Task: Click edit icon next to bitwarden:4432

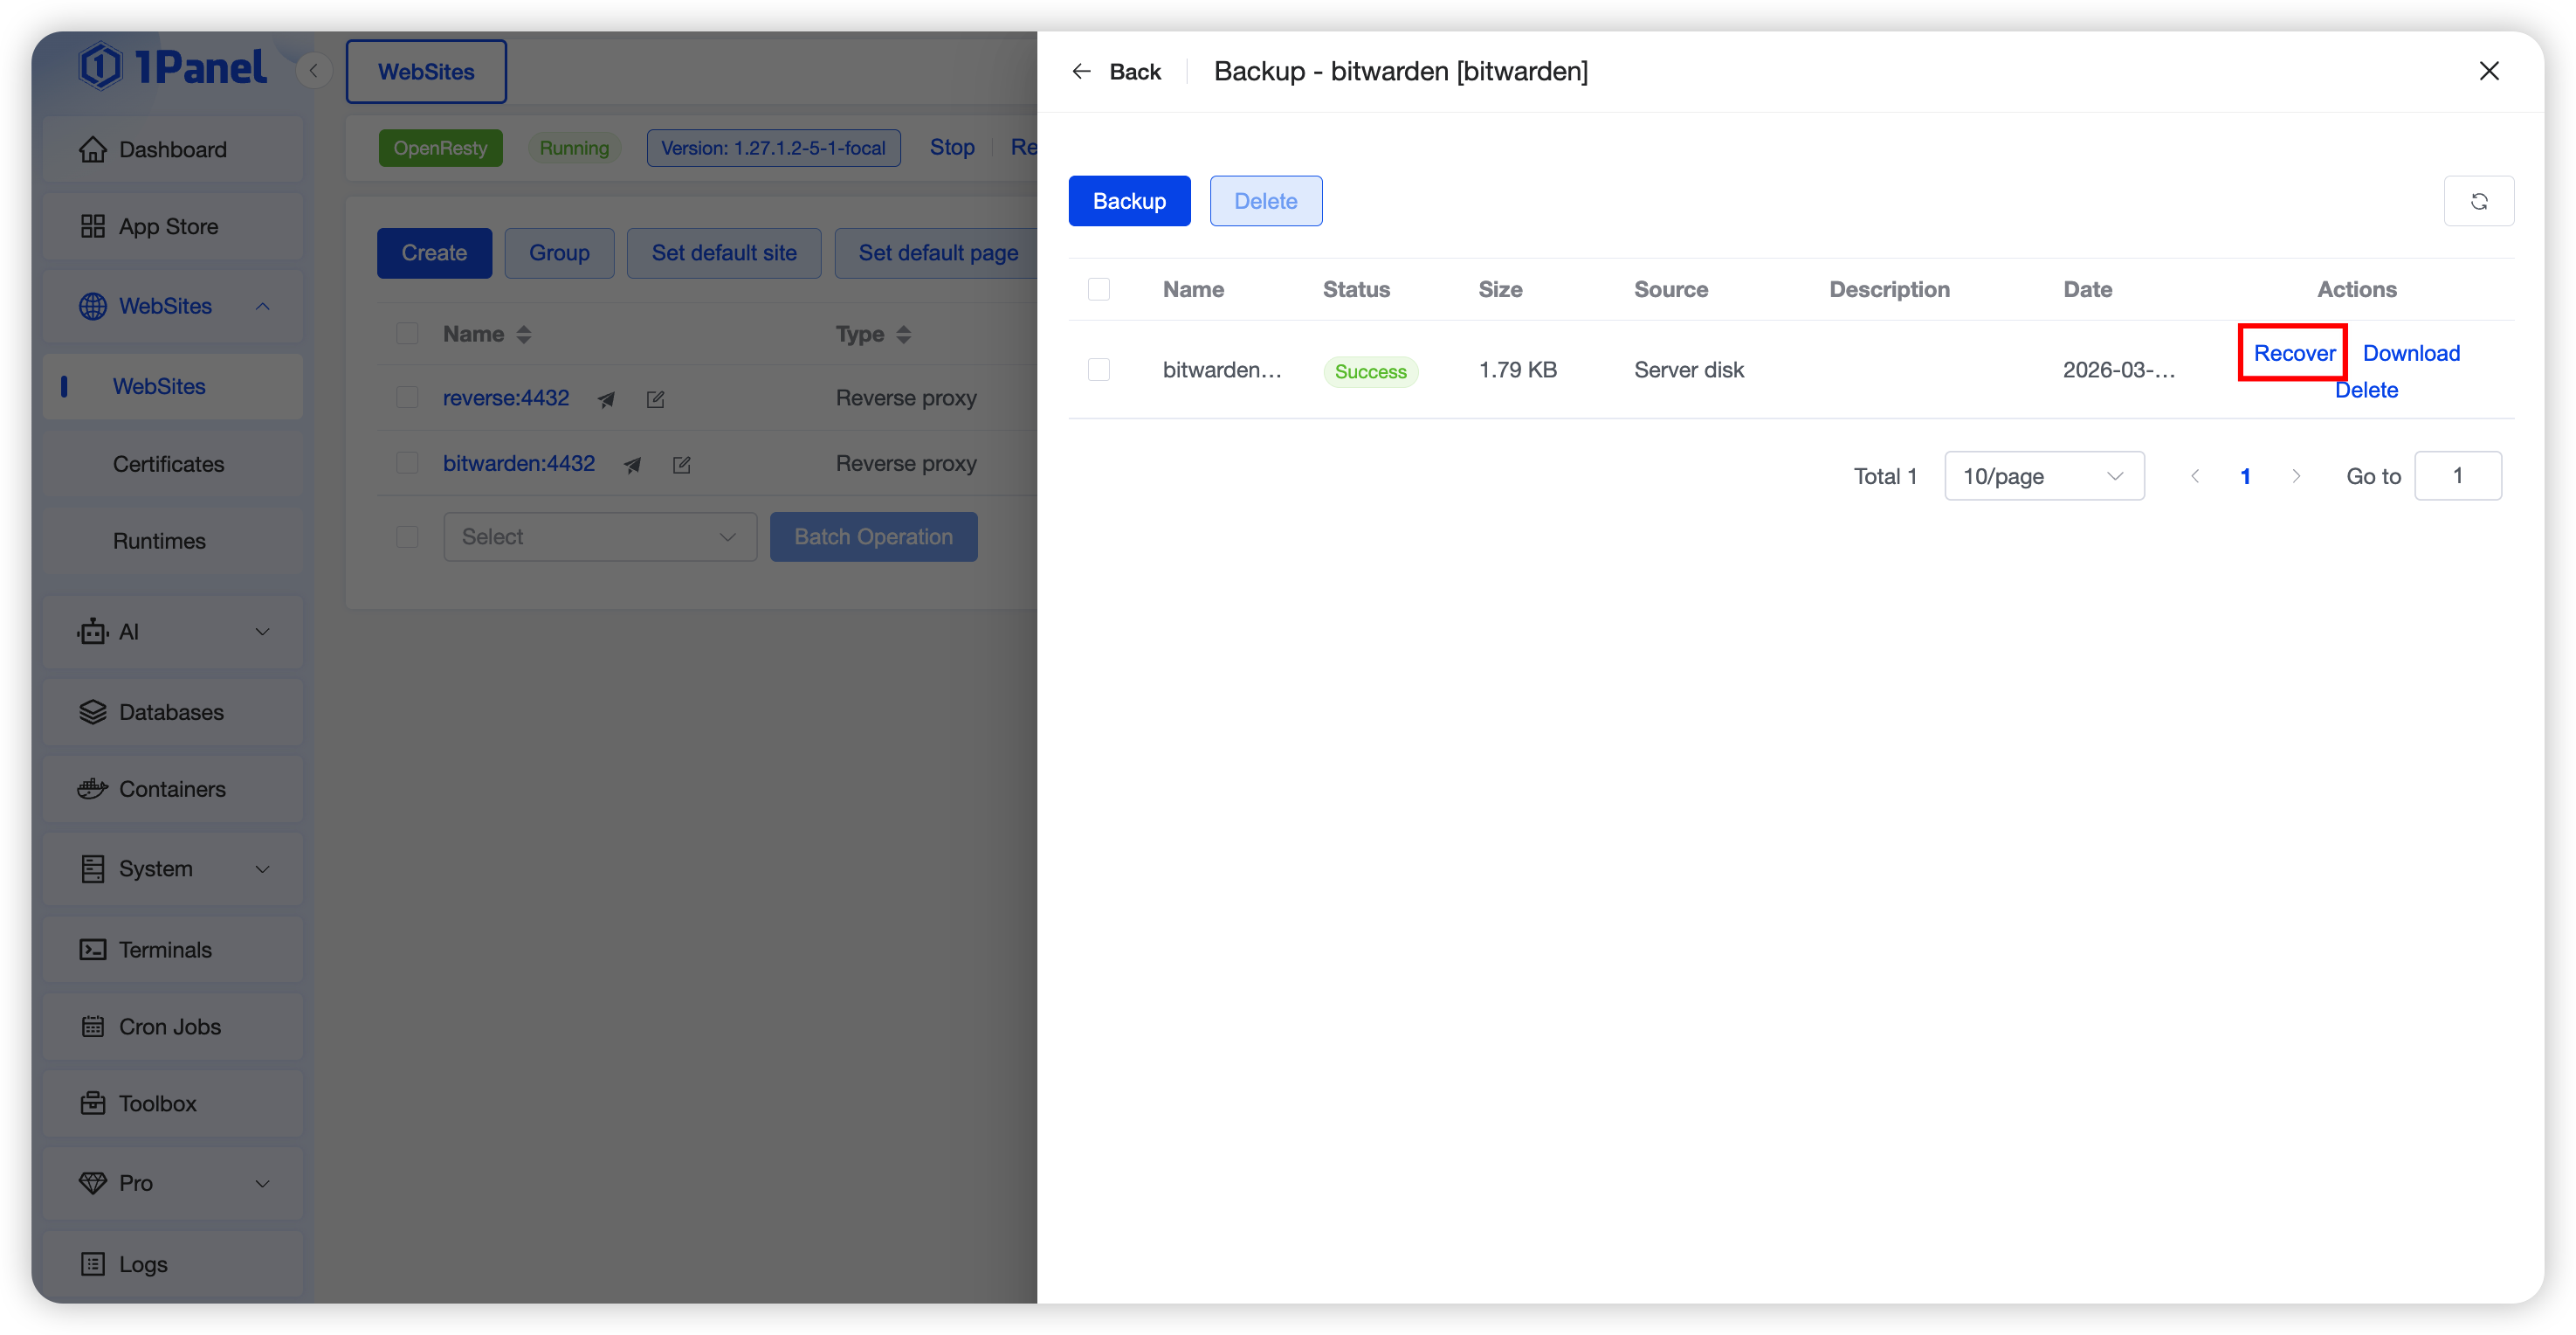Action: pyautogui.click(x=682, y=464)
